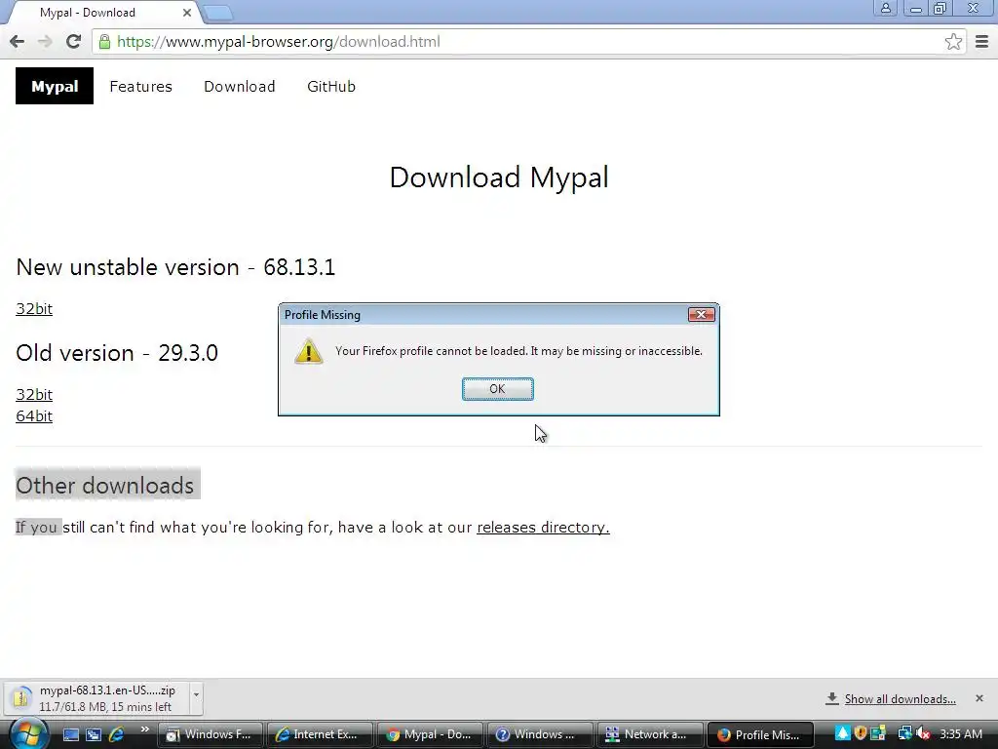998x749 pixels.
Task: Click Show Desktop quick launch icon
Action: [x=70, y=735]
